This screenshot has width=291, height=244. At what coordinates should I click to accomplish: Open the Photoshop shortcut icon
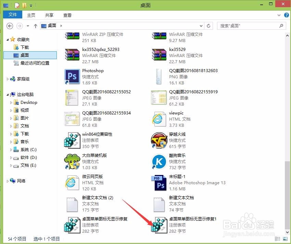coord(72,77)
